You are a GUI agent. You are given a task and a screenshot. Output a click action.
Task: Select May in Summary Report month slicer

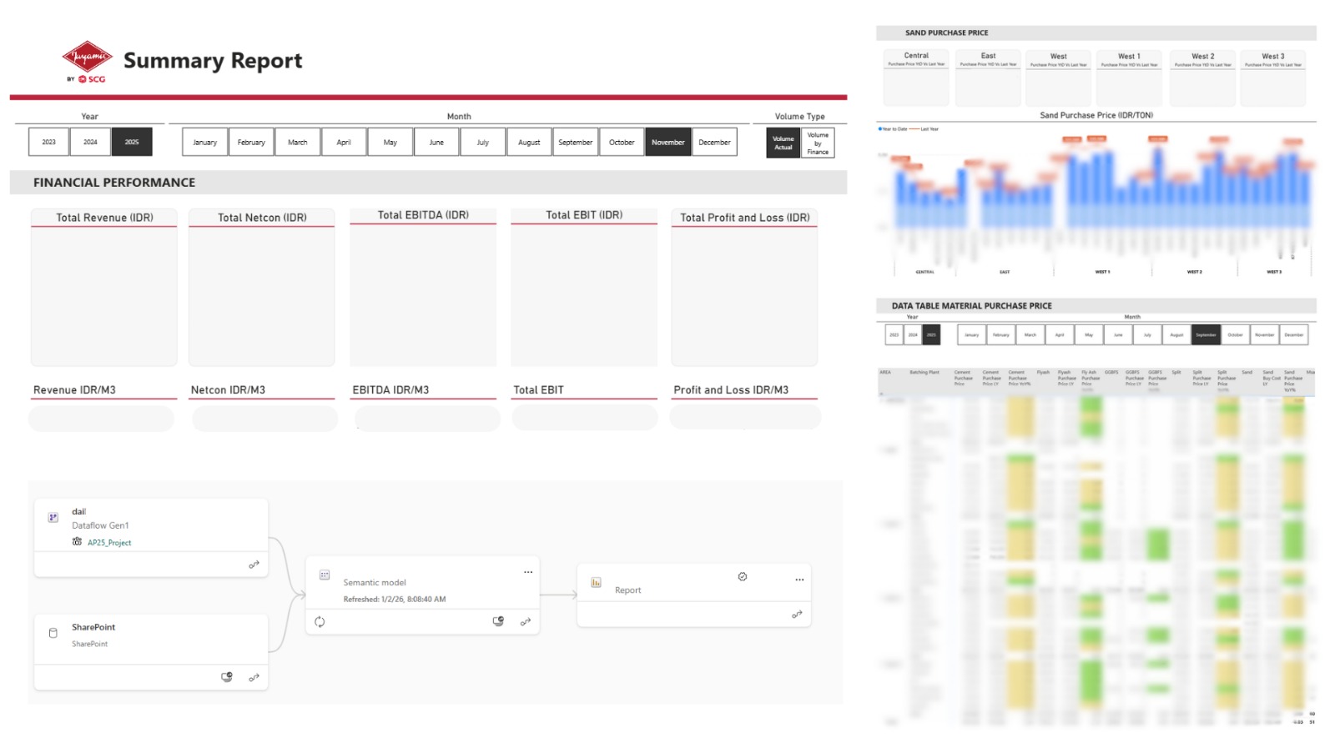[390, 142]
